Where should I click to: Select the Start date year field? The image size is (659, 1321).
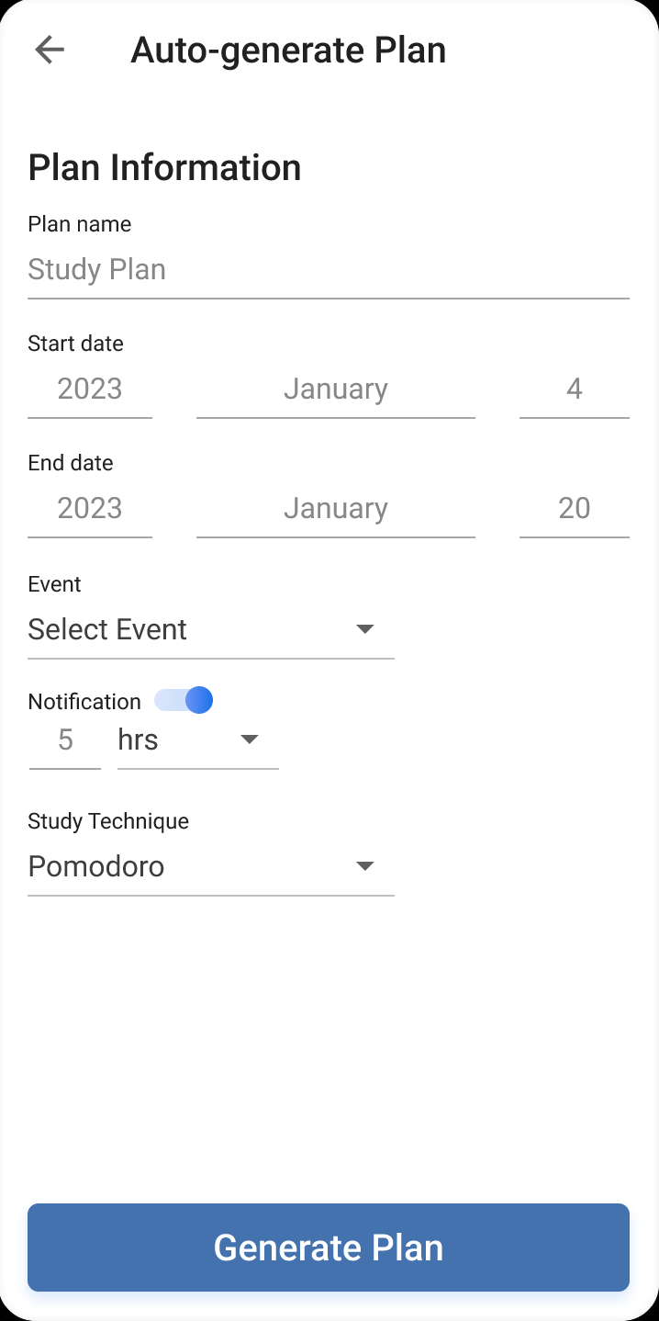tap(90, 390)
